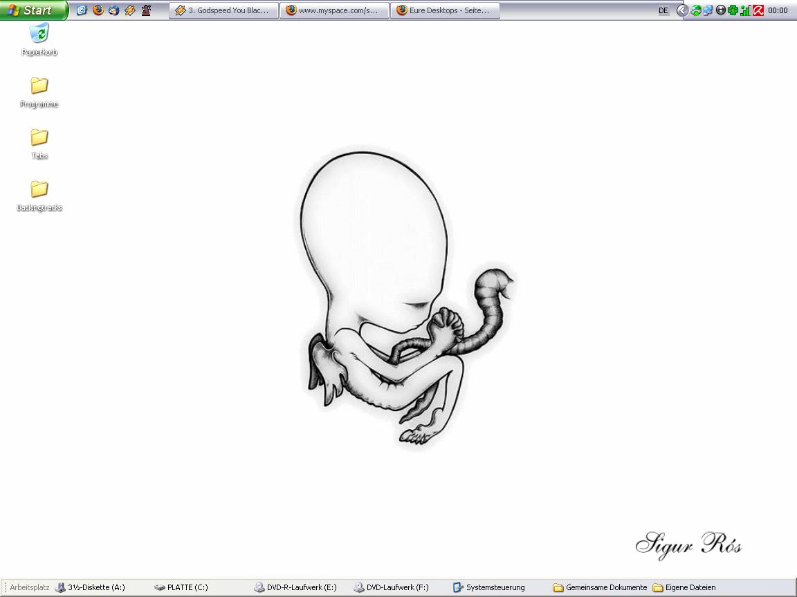Screen dimensions: 797x597
Task: Open Systemsteuerung from the bottom toolbar
Action: (x=489, y=587)
